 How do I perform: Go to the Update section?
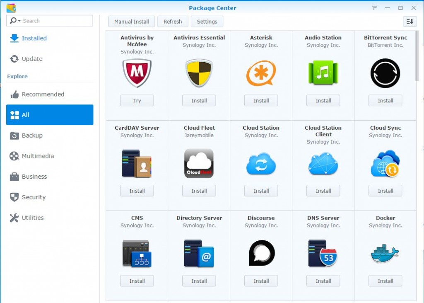(x=50, y=59)
